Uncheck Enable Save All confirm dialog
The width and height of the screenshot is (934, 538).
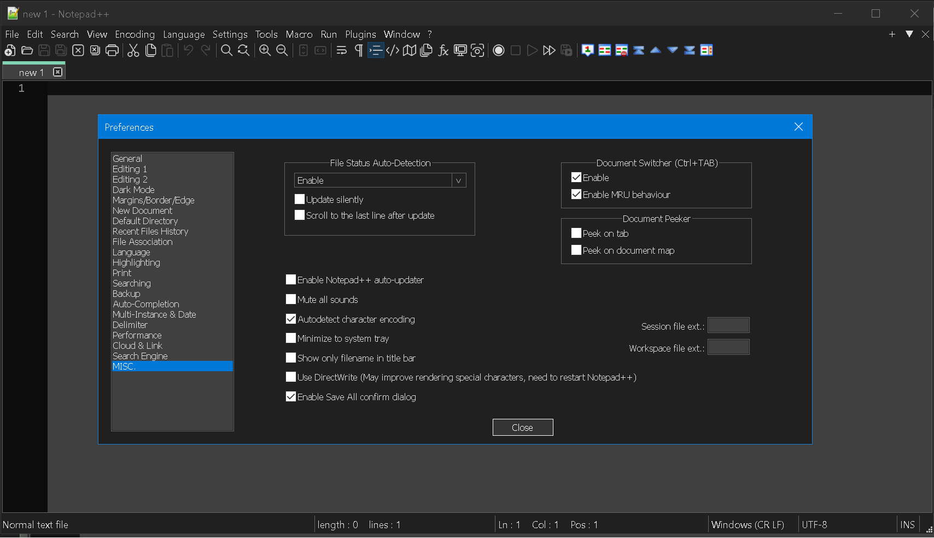pyautogui.click(x=290, y=396)
